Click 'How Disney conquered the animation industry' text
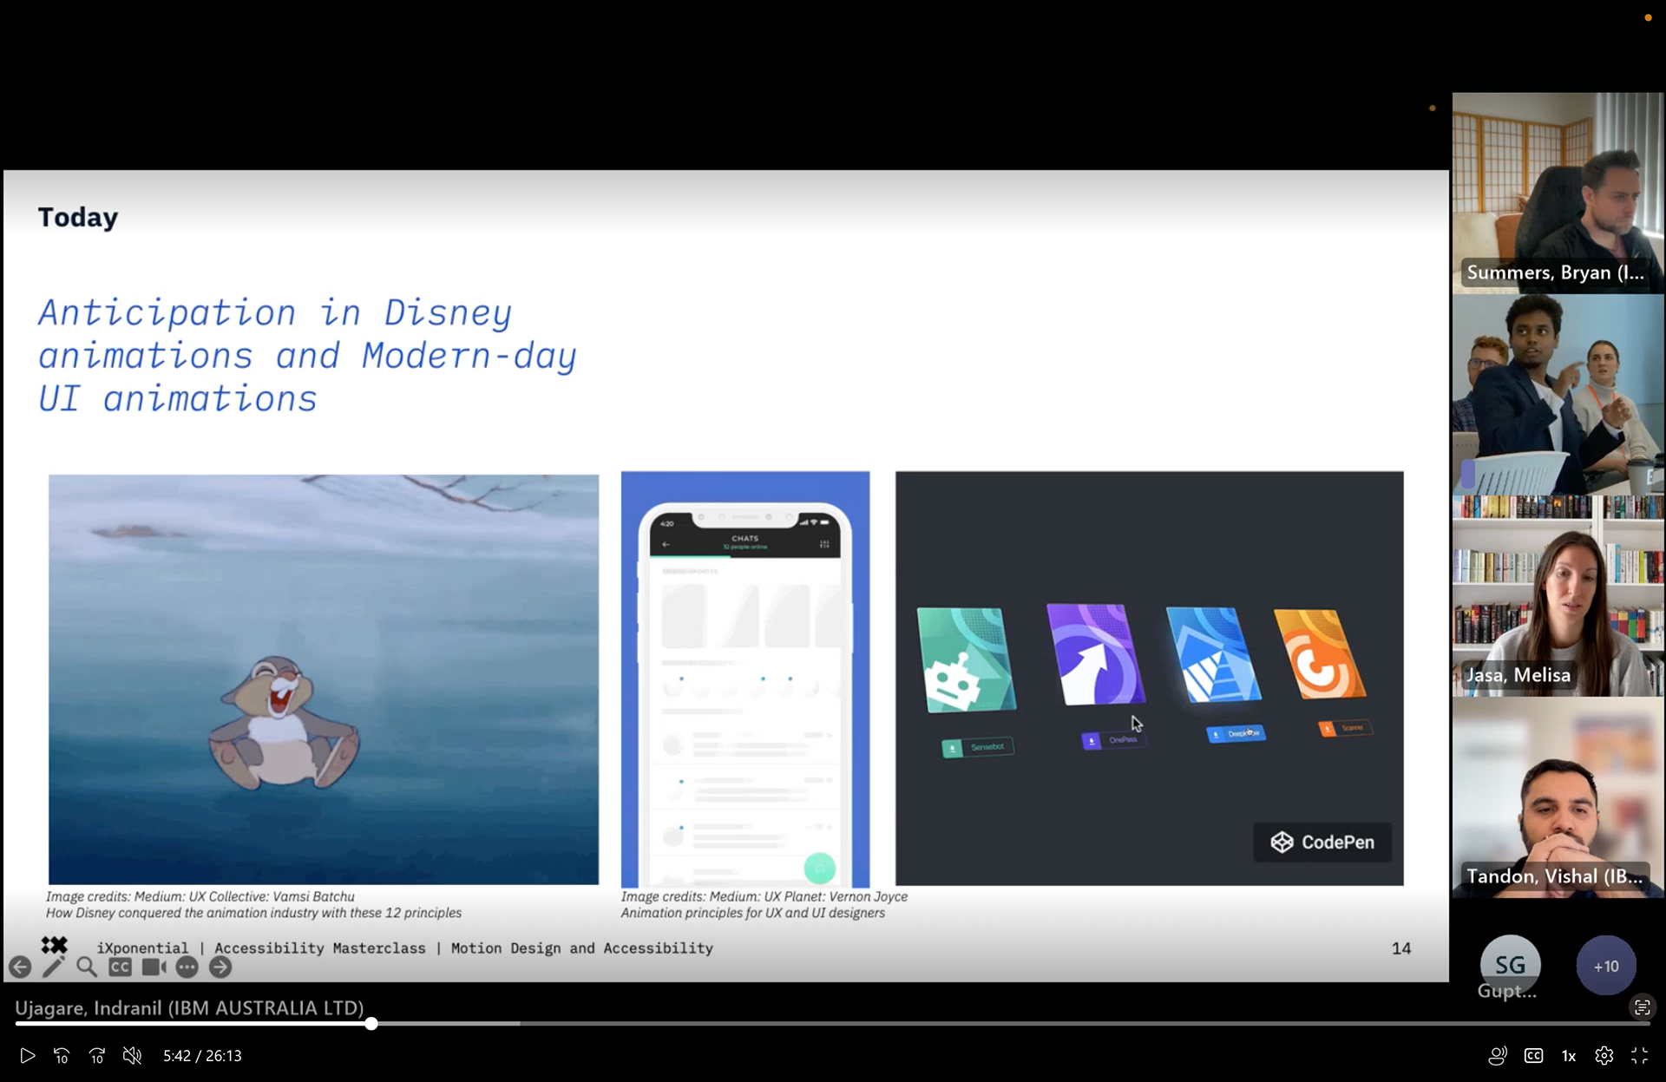 coord(254,913)
